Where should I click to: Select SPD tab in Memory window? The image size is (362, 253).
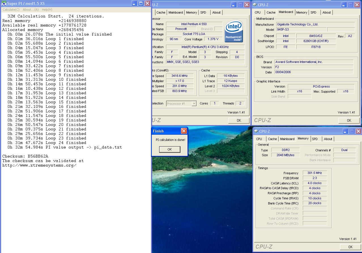(x=315, y=139)
